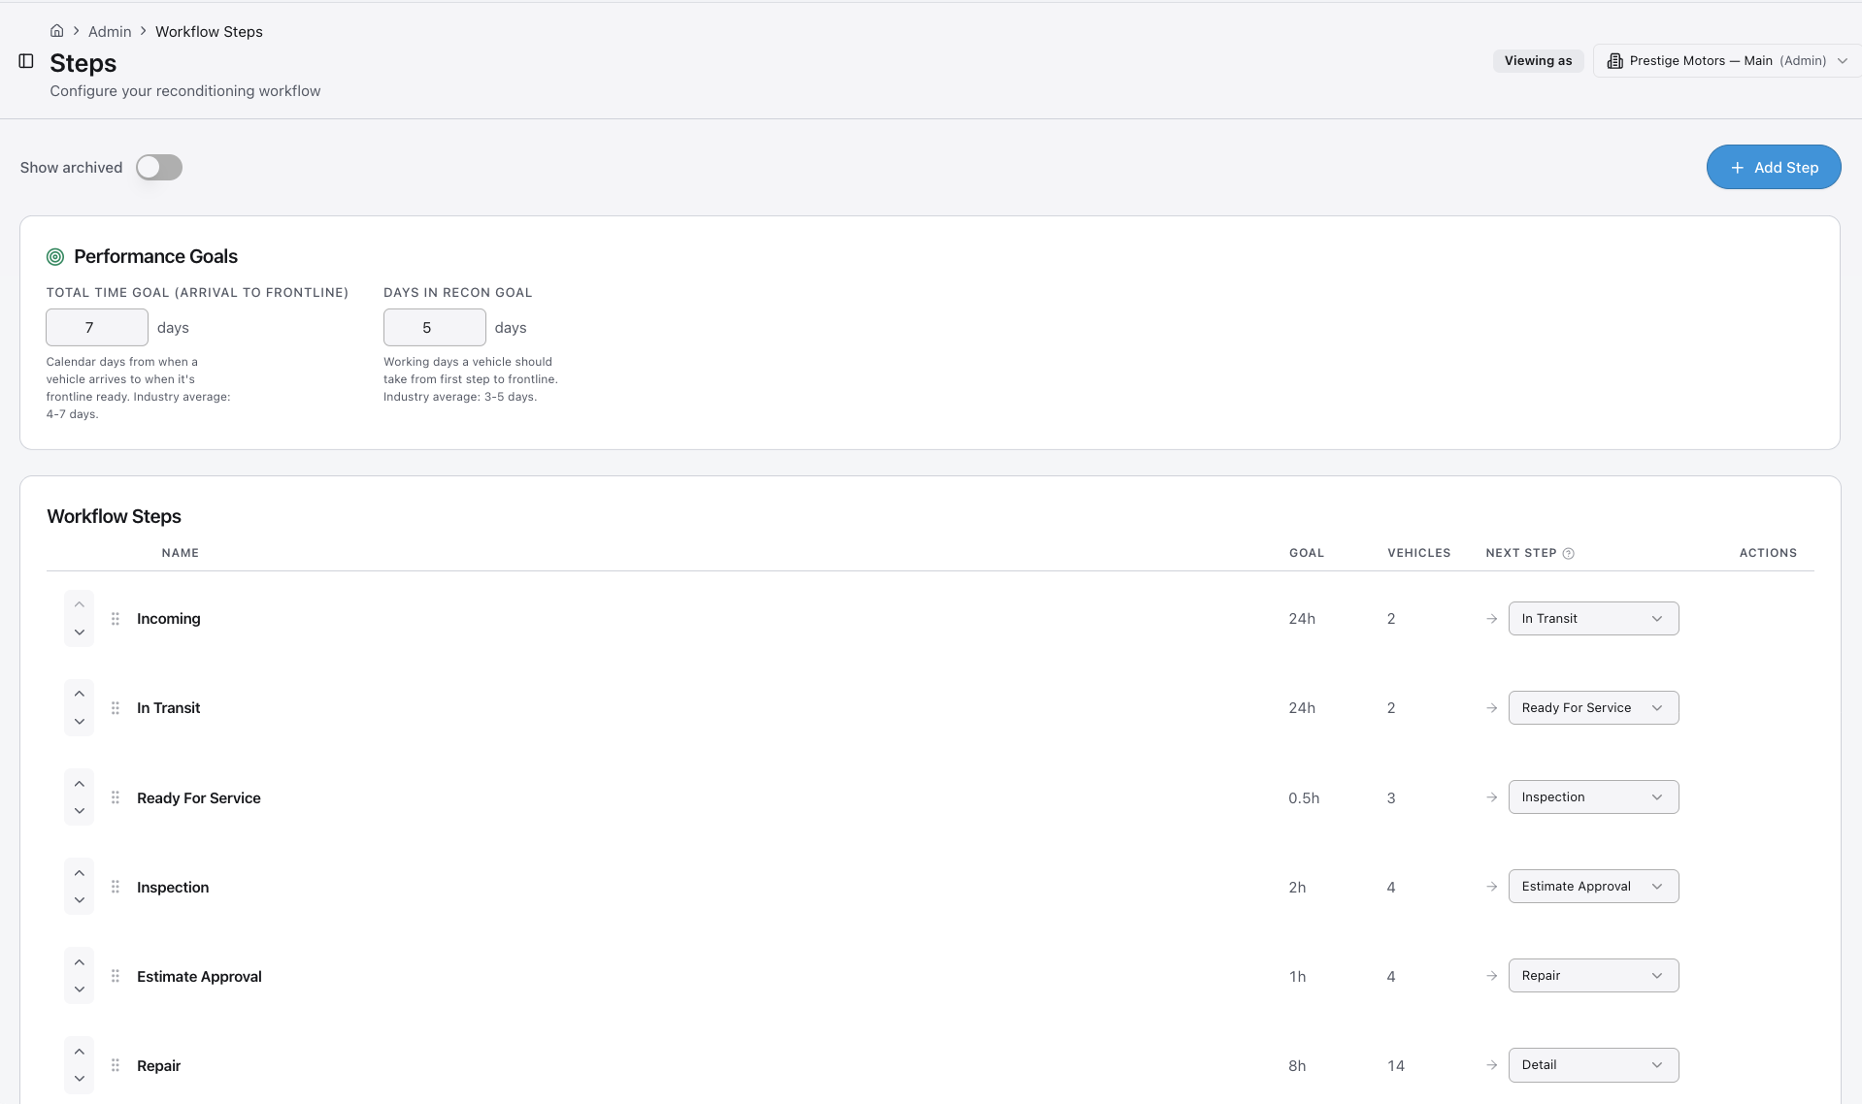Click the Performance Goals target icon
This screenshot has height=1104, width=1862.
(55, 257)
